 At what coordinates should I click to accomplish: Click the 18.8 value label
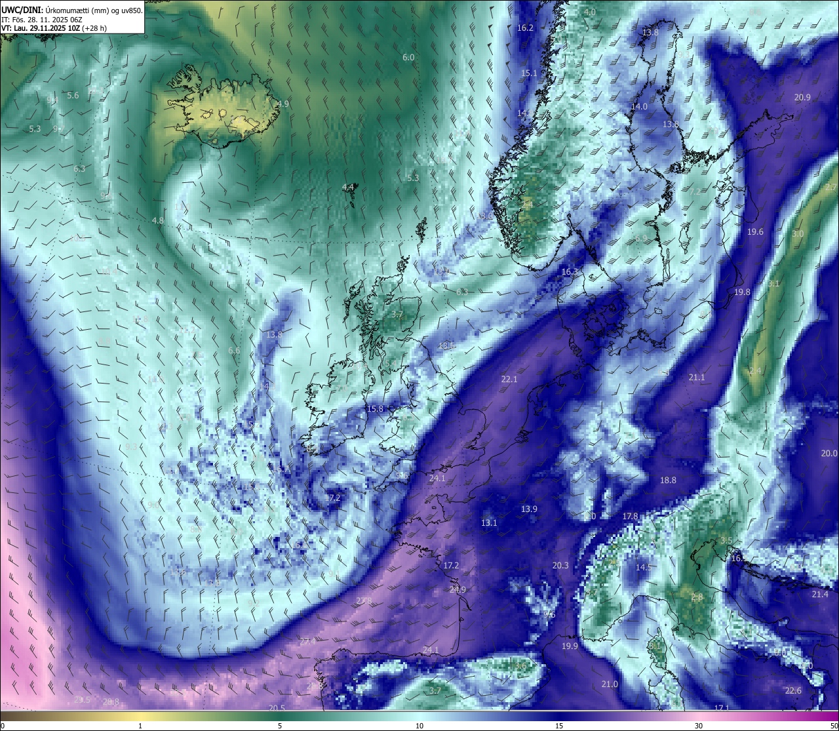point(667,480)
